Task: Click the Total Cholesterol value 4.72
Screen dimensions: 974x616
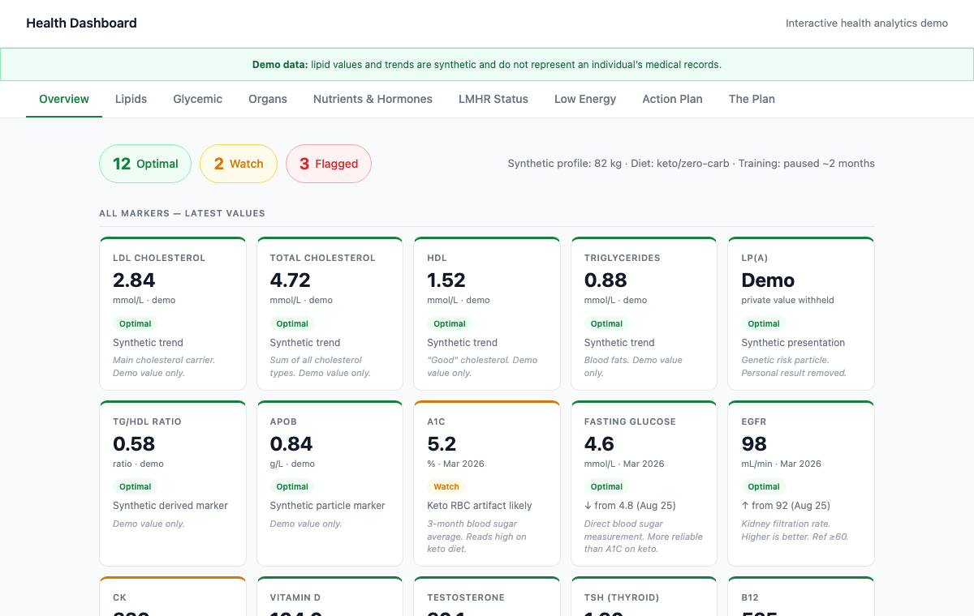Action: tap(291, 280)
